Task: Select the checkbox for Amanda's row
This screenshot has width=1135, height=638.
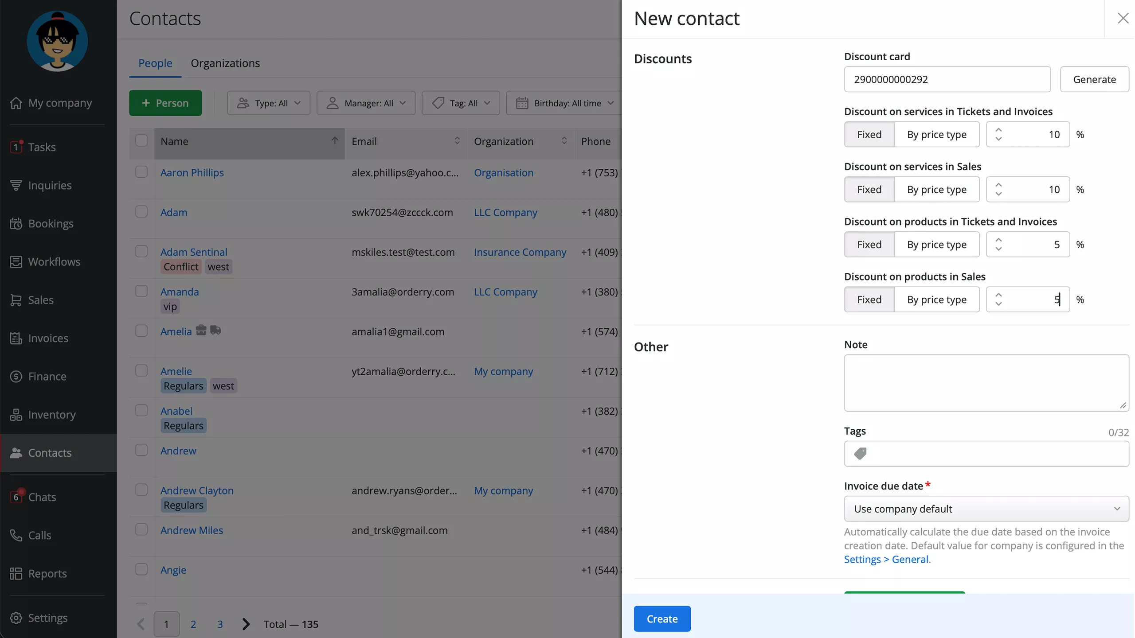Action: point(141,291)
